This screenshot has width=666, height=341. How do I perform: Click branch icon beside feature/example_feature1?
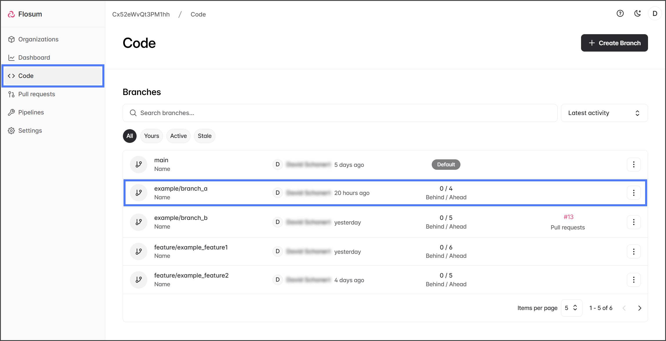pyautogui.click(x=139, y=251)
